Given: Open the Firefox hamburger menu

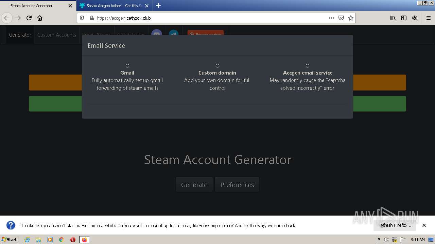Looking at the screenshot, I should [428, 18].
